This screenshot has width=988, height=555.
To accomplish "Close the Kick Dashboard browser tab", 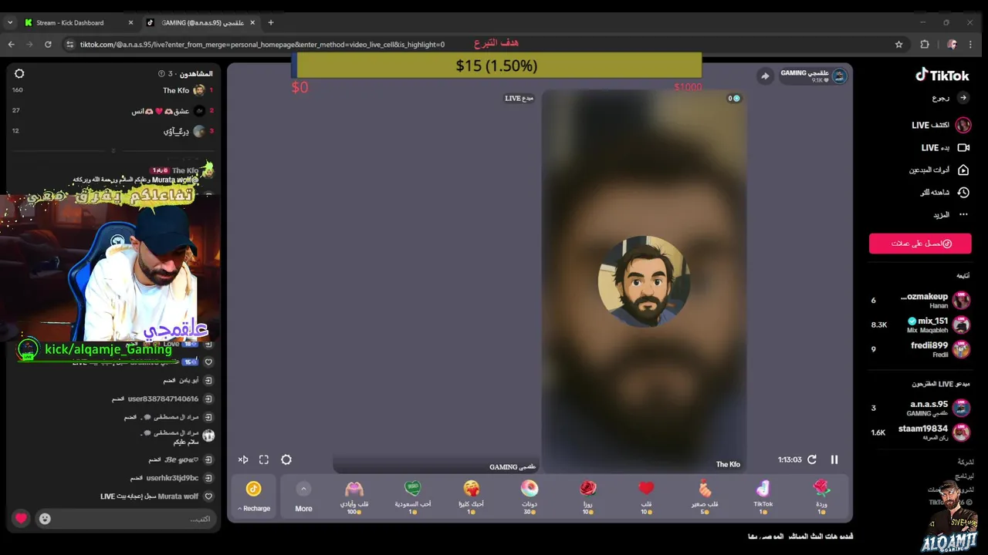I will [x=130, y=22].
